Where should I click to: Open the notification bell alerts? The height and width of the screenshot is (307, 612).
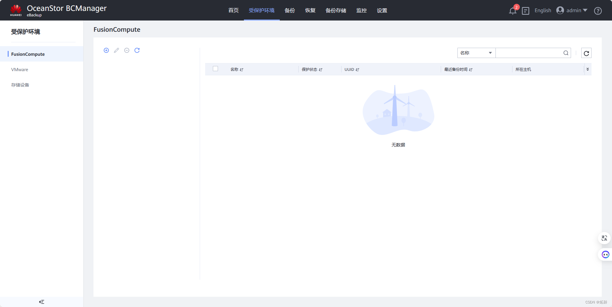click(x=512, y=10)
